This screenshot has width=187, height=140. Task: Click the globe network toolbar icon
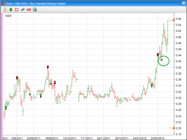click(x=35, y=10)
